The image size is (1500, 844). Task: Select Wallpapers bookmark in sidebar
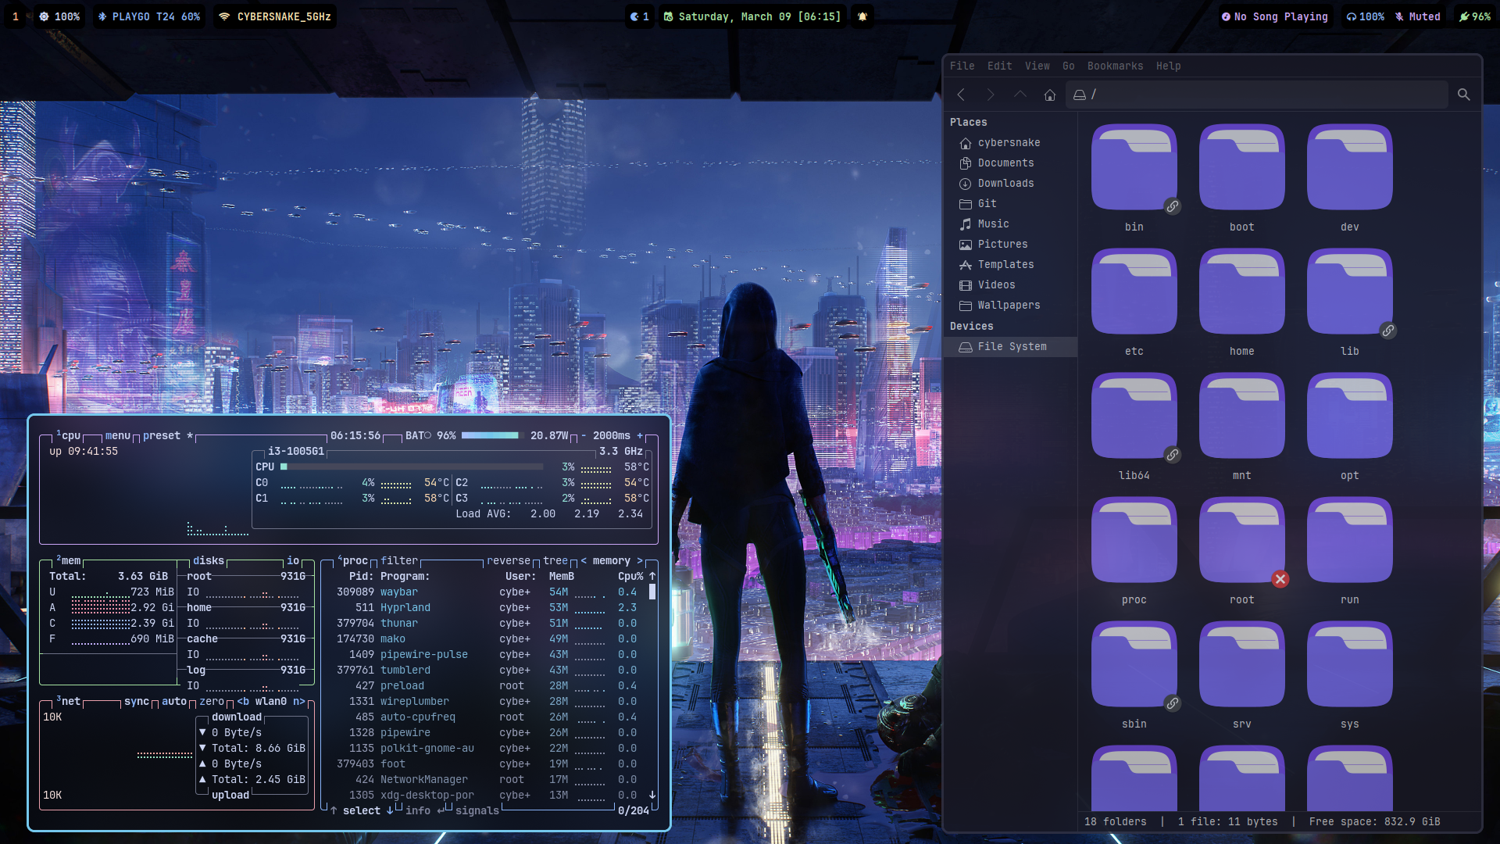(x=1011, y=305)
